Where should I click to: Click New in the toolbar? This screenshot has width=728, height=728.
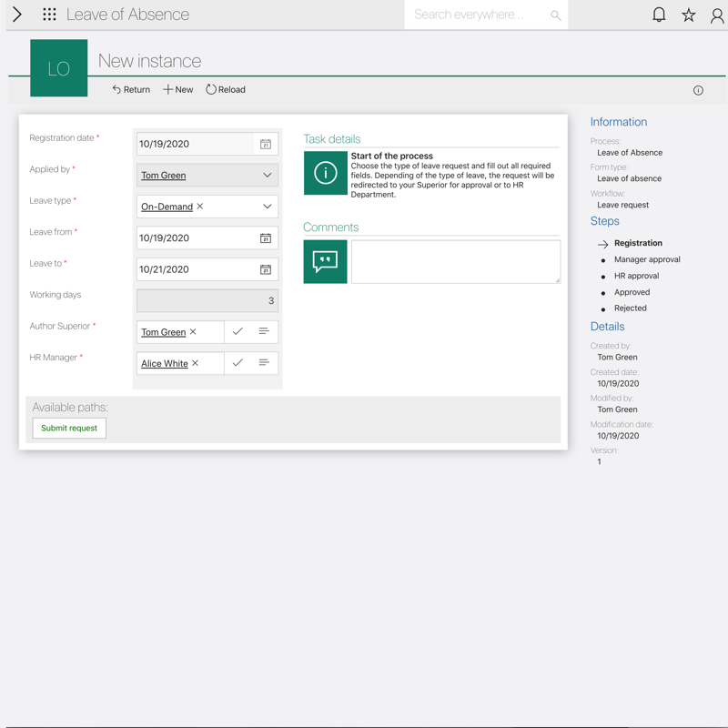(x=177, y=90)
